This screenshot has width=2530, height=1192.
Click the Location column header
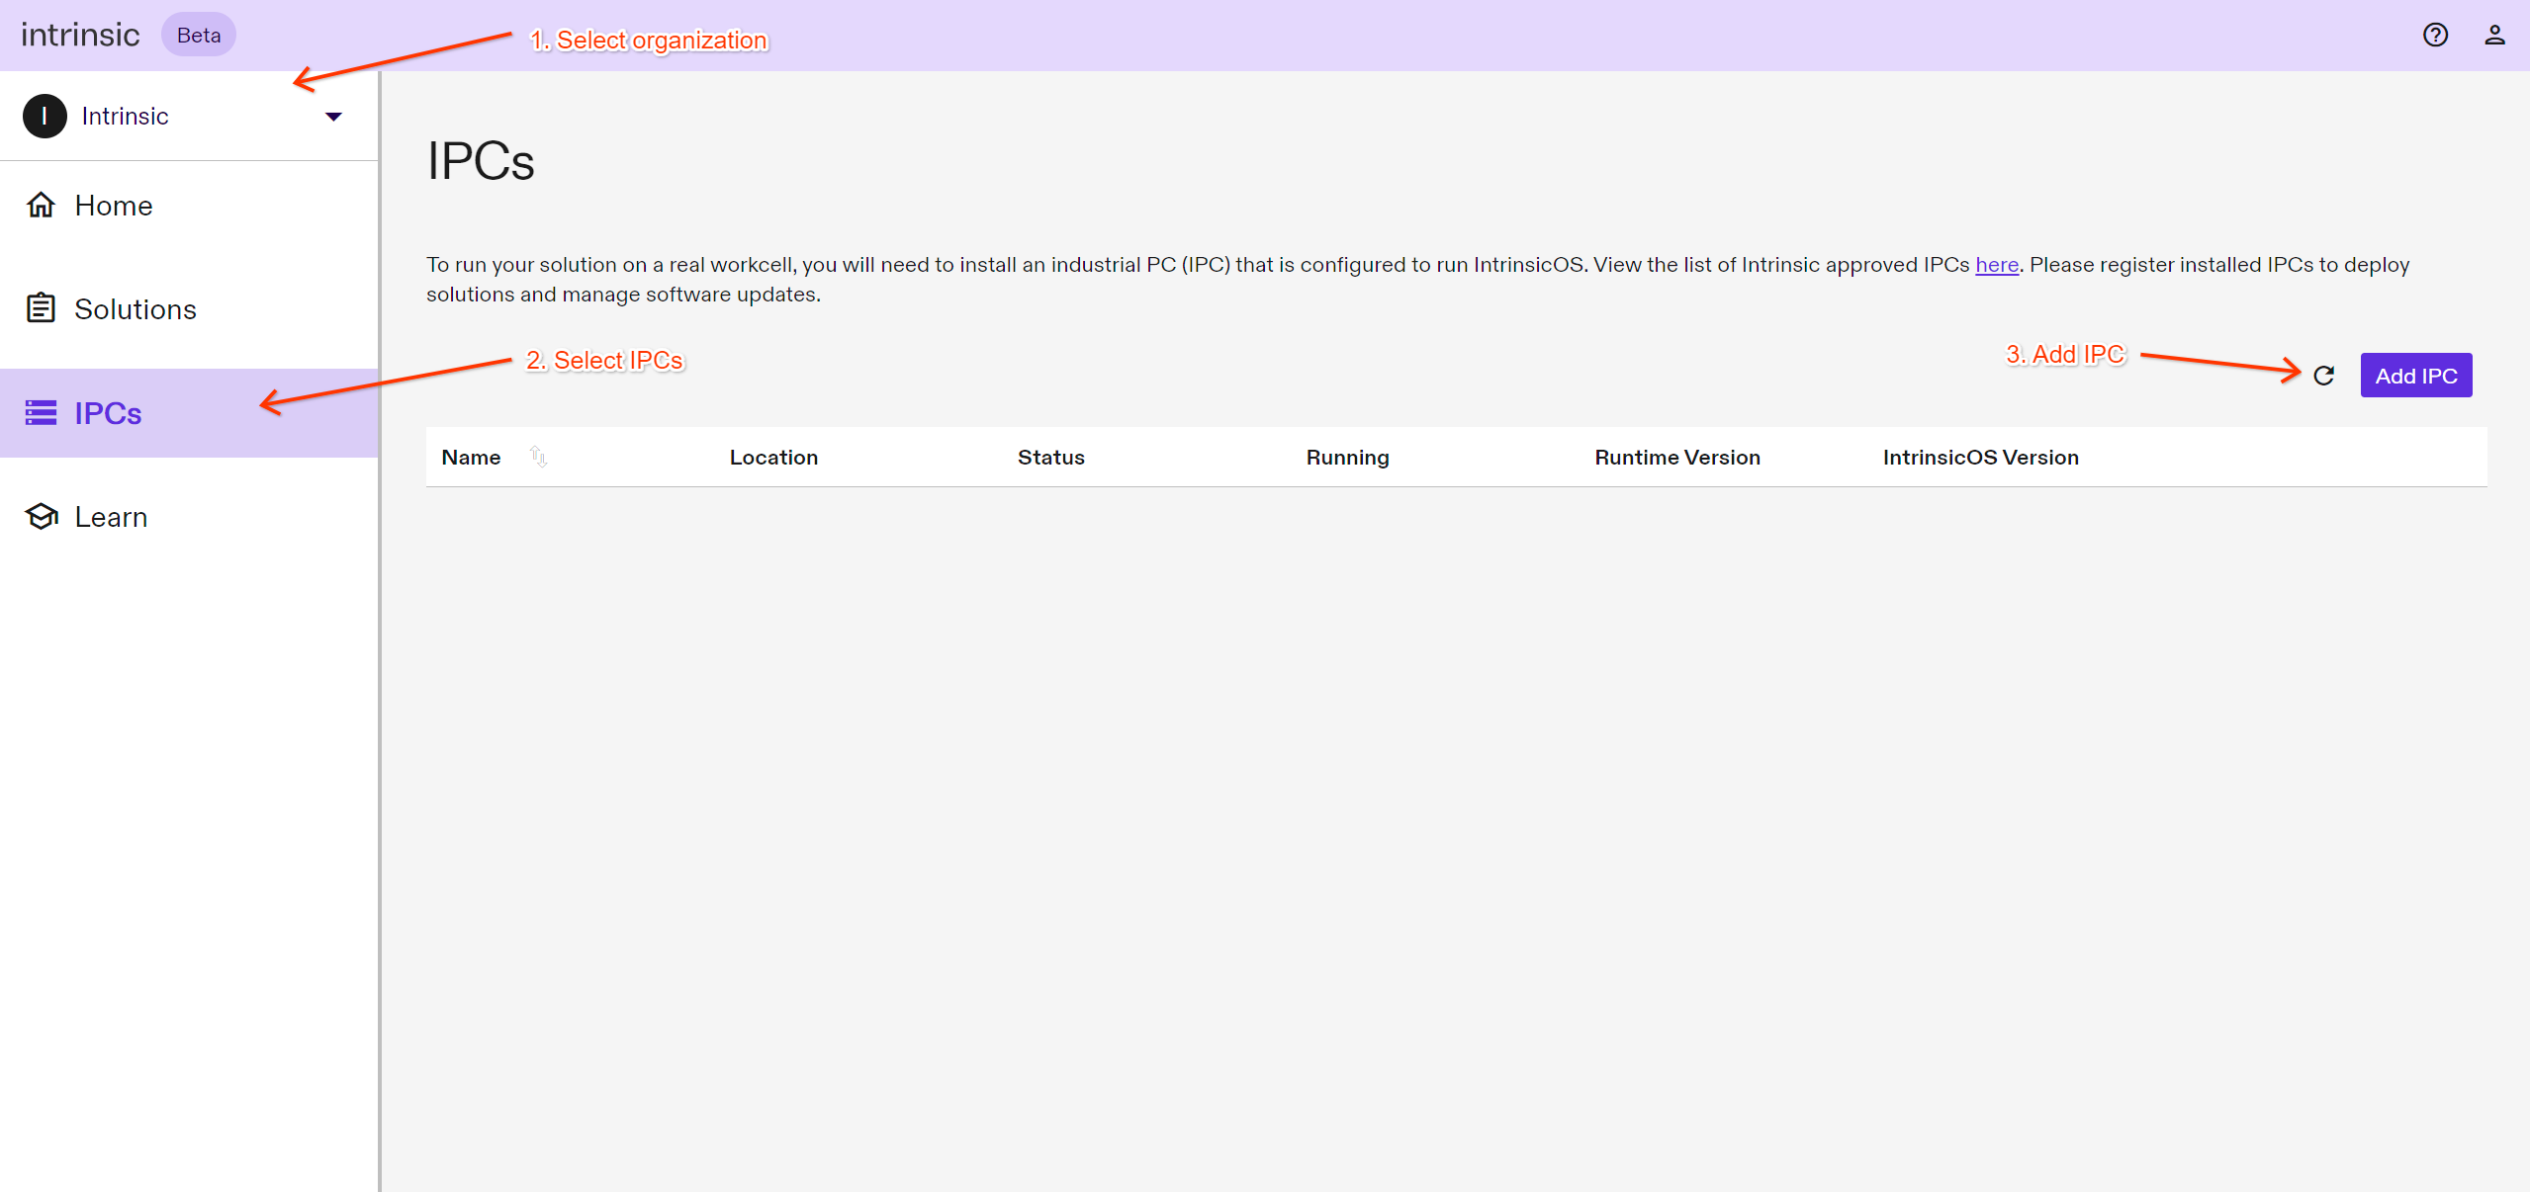[773, 457]
